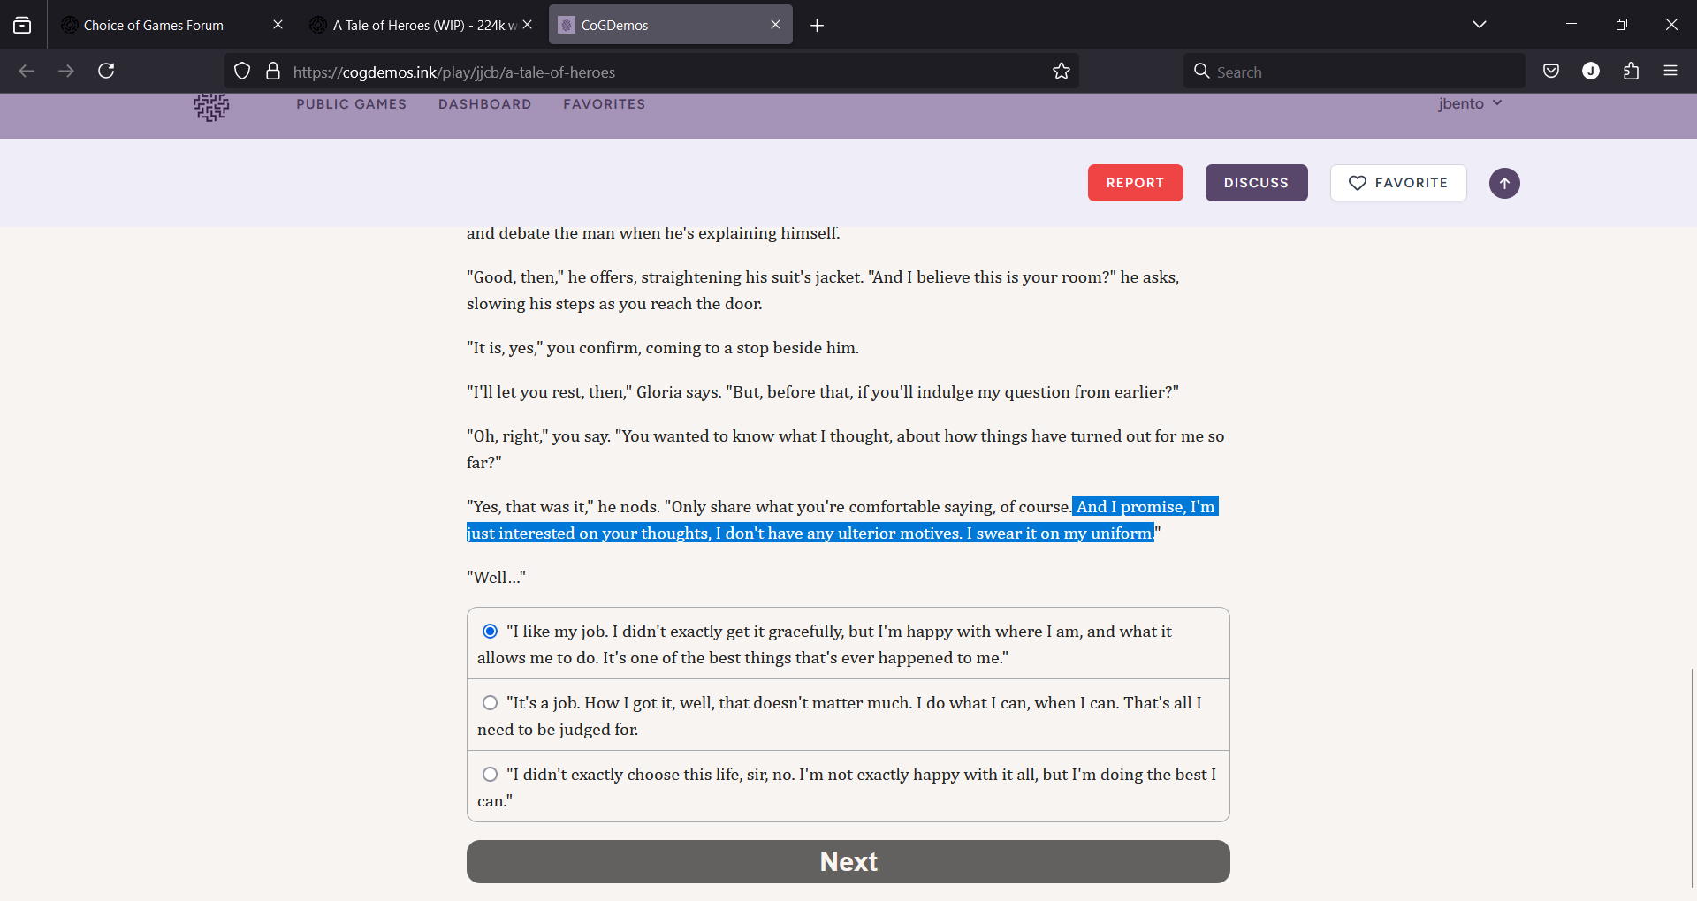Open the extensions puzzle icon
This screenshot has height=901, width=1697.
1631,71
